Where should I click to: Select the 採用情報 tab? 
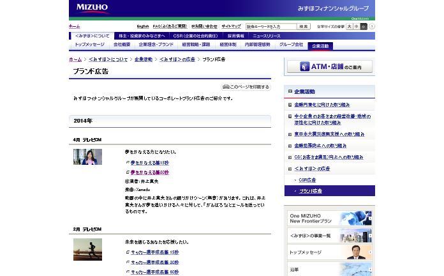coord(235,36)
